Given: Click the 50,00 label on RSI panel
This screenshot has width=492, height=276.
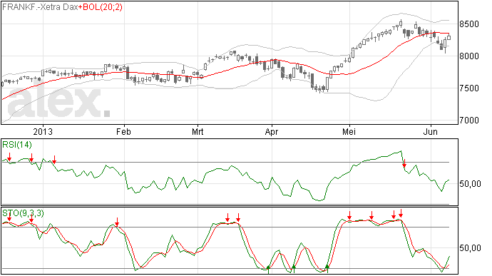Looking at the screenshot, I should (x=470, y=184).
